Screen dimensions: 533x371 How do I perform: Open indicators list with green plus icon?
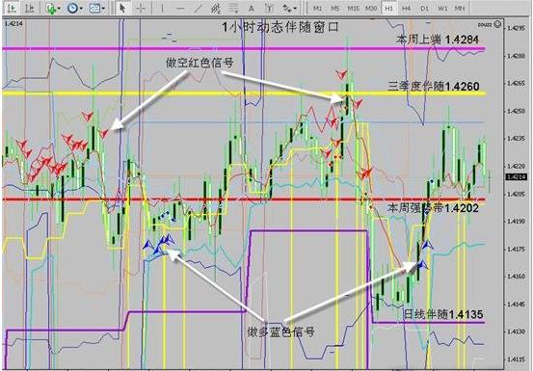click(50, 8)
